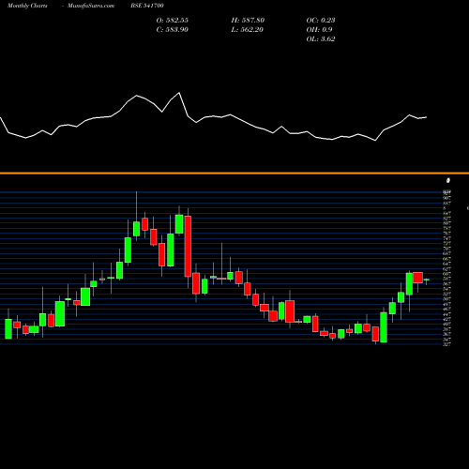This screenshot has height=469, width=469.
Task: Click the OH: 0.9 value
Action: pos(319,29)
